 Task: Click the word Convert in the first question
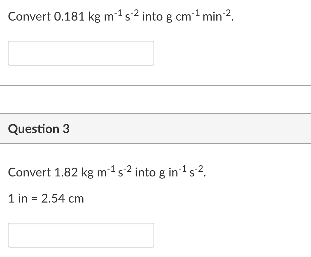pyautogui.click(x=29, y=16)
